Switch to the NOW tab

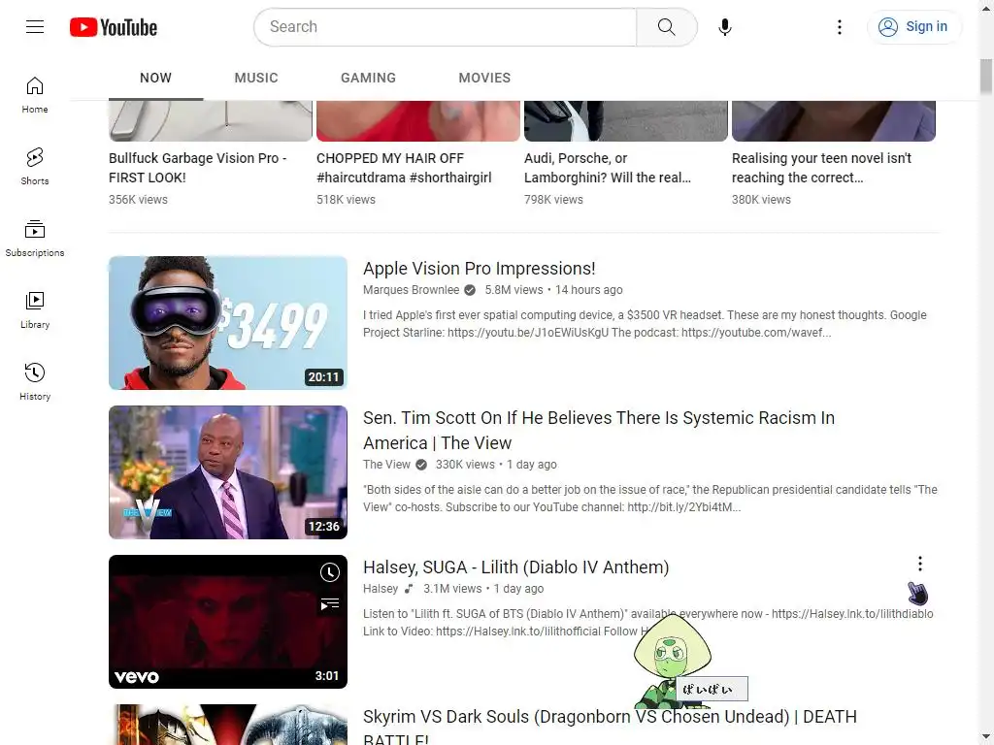pos(156,78)
